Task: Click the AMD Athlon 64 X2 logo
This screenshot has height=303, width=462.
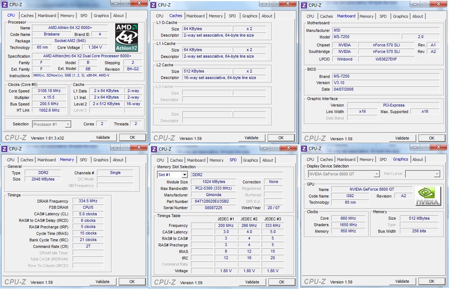Action: click(126, 37)
